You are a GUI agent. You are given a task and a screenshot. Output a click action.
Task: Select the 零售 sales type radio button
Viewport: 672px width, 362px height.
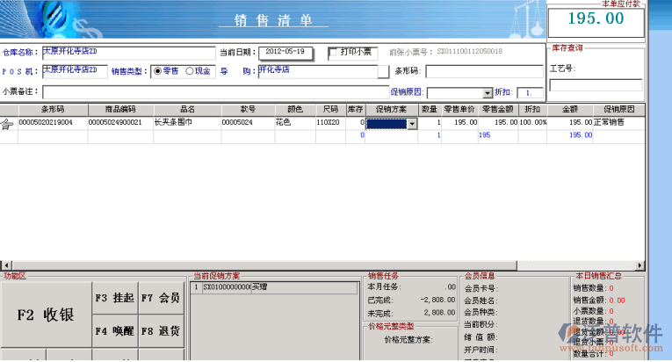[x=158, y=71]
